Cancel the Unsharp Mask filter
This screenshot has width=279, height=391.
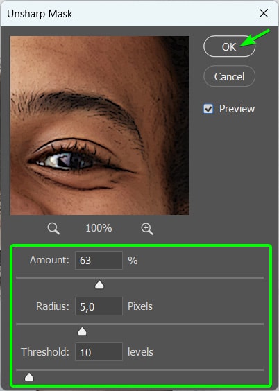(x=229, y=76)
